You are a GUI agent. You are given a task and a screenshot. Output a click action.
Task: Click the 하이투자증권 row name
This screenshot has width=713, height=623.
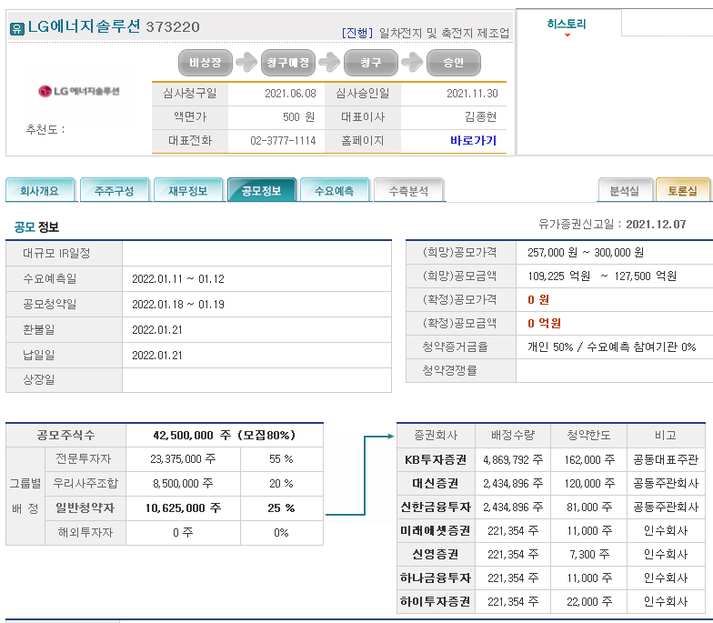tap(435, 602)
